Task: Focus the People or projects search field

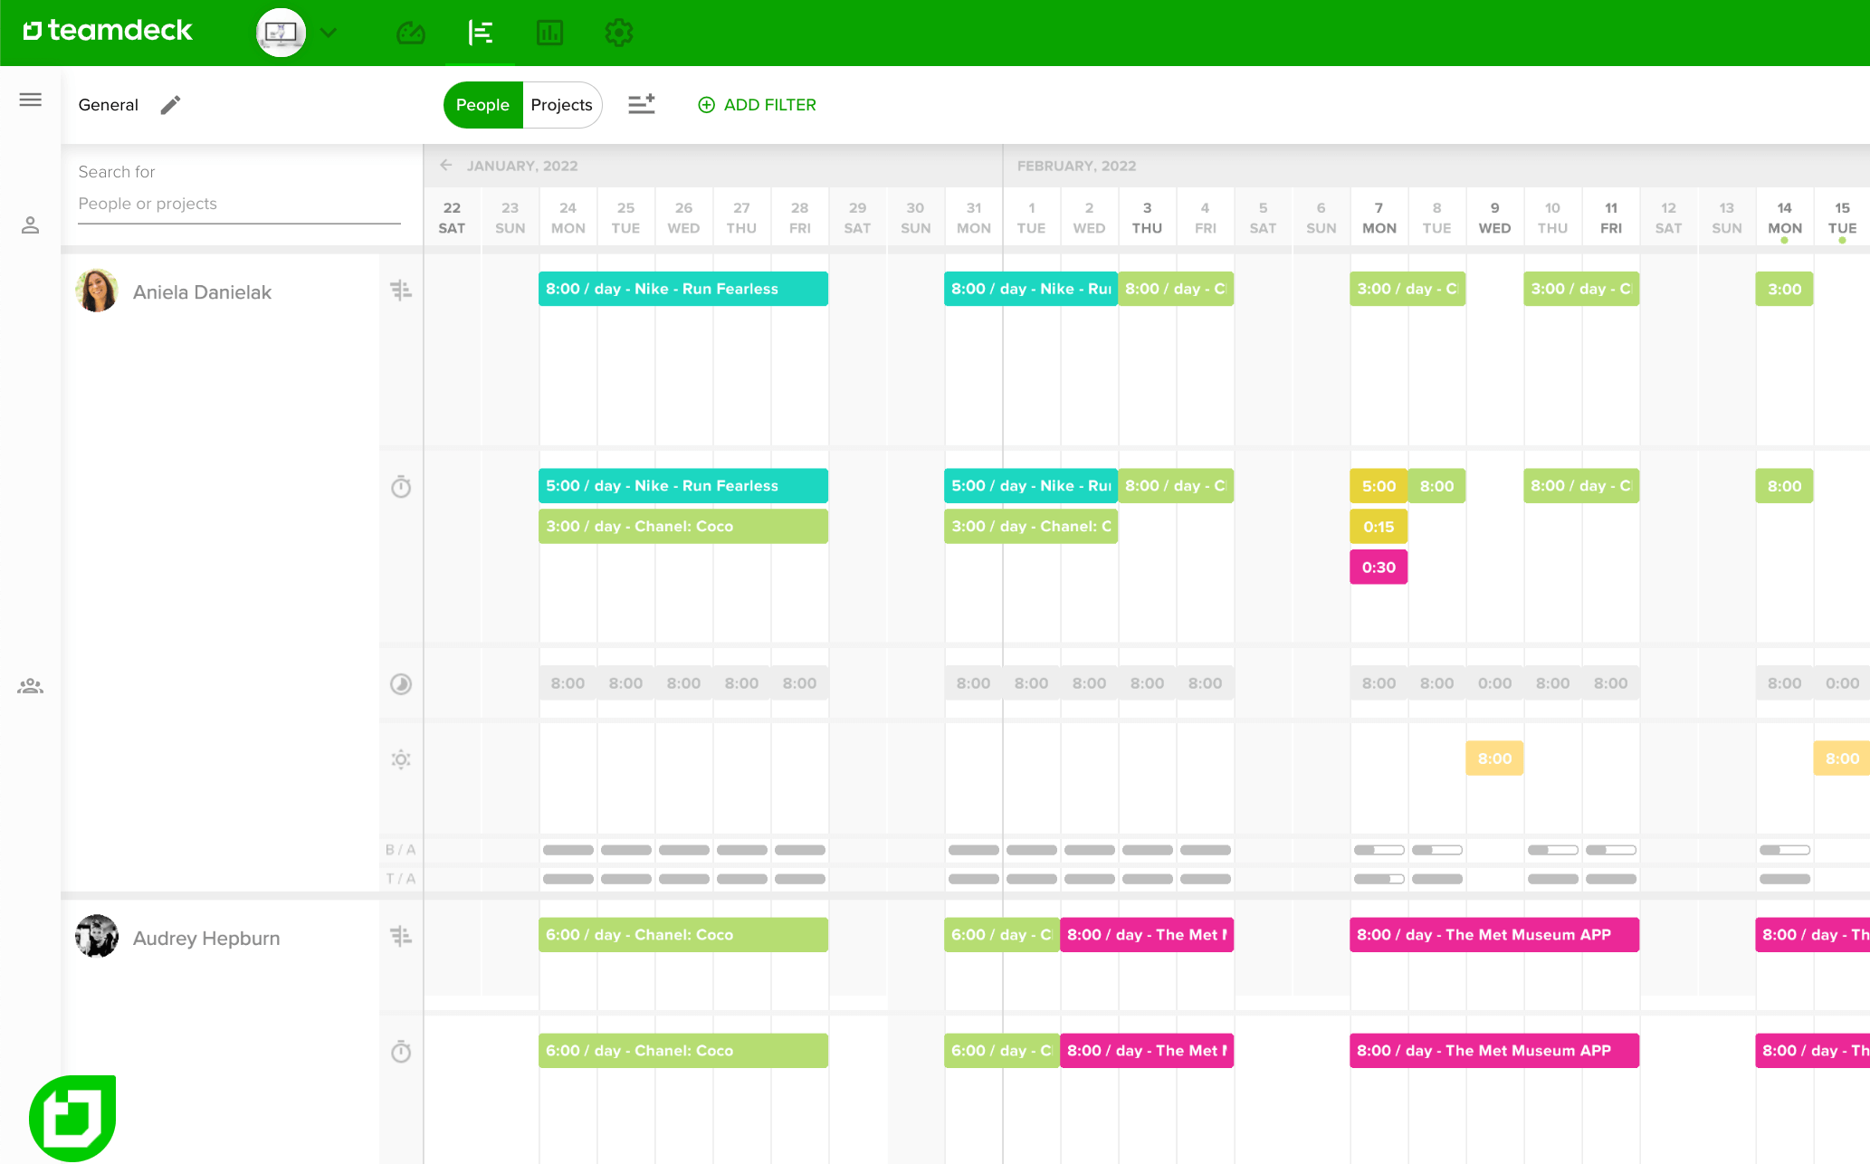Action: tap(239, 204)
